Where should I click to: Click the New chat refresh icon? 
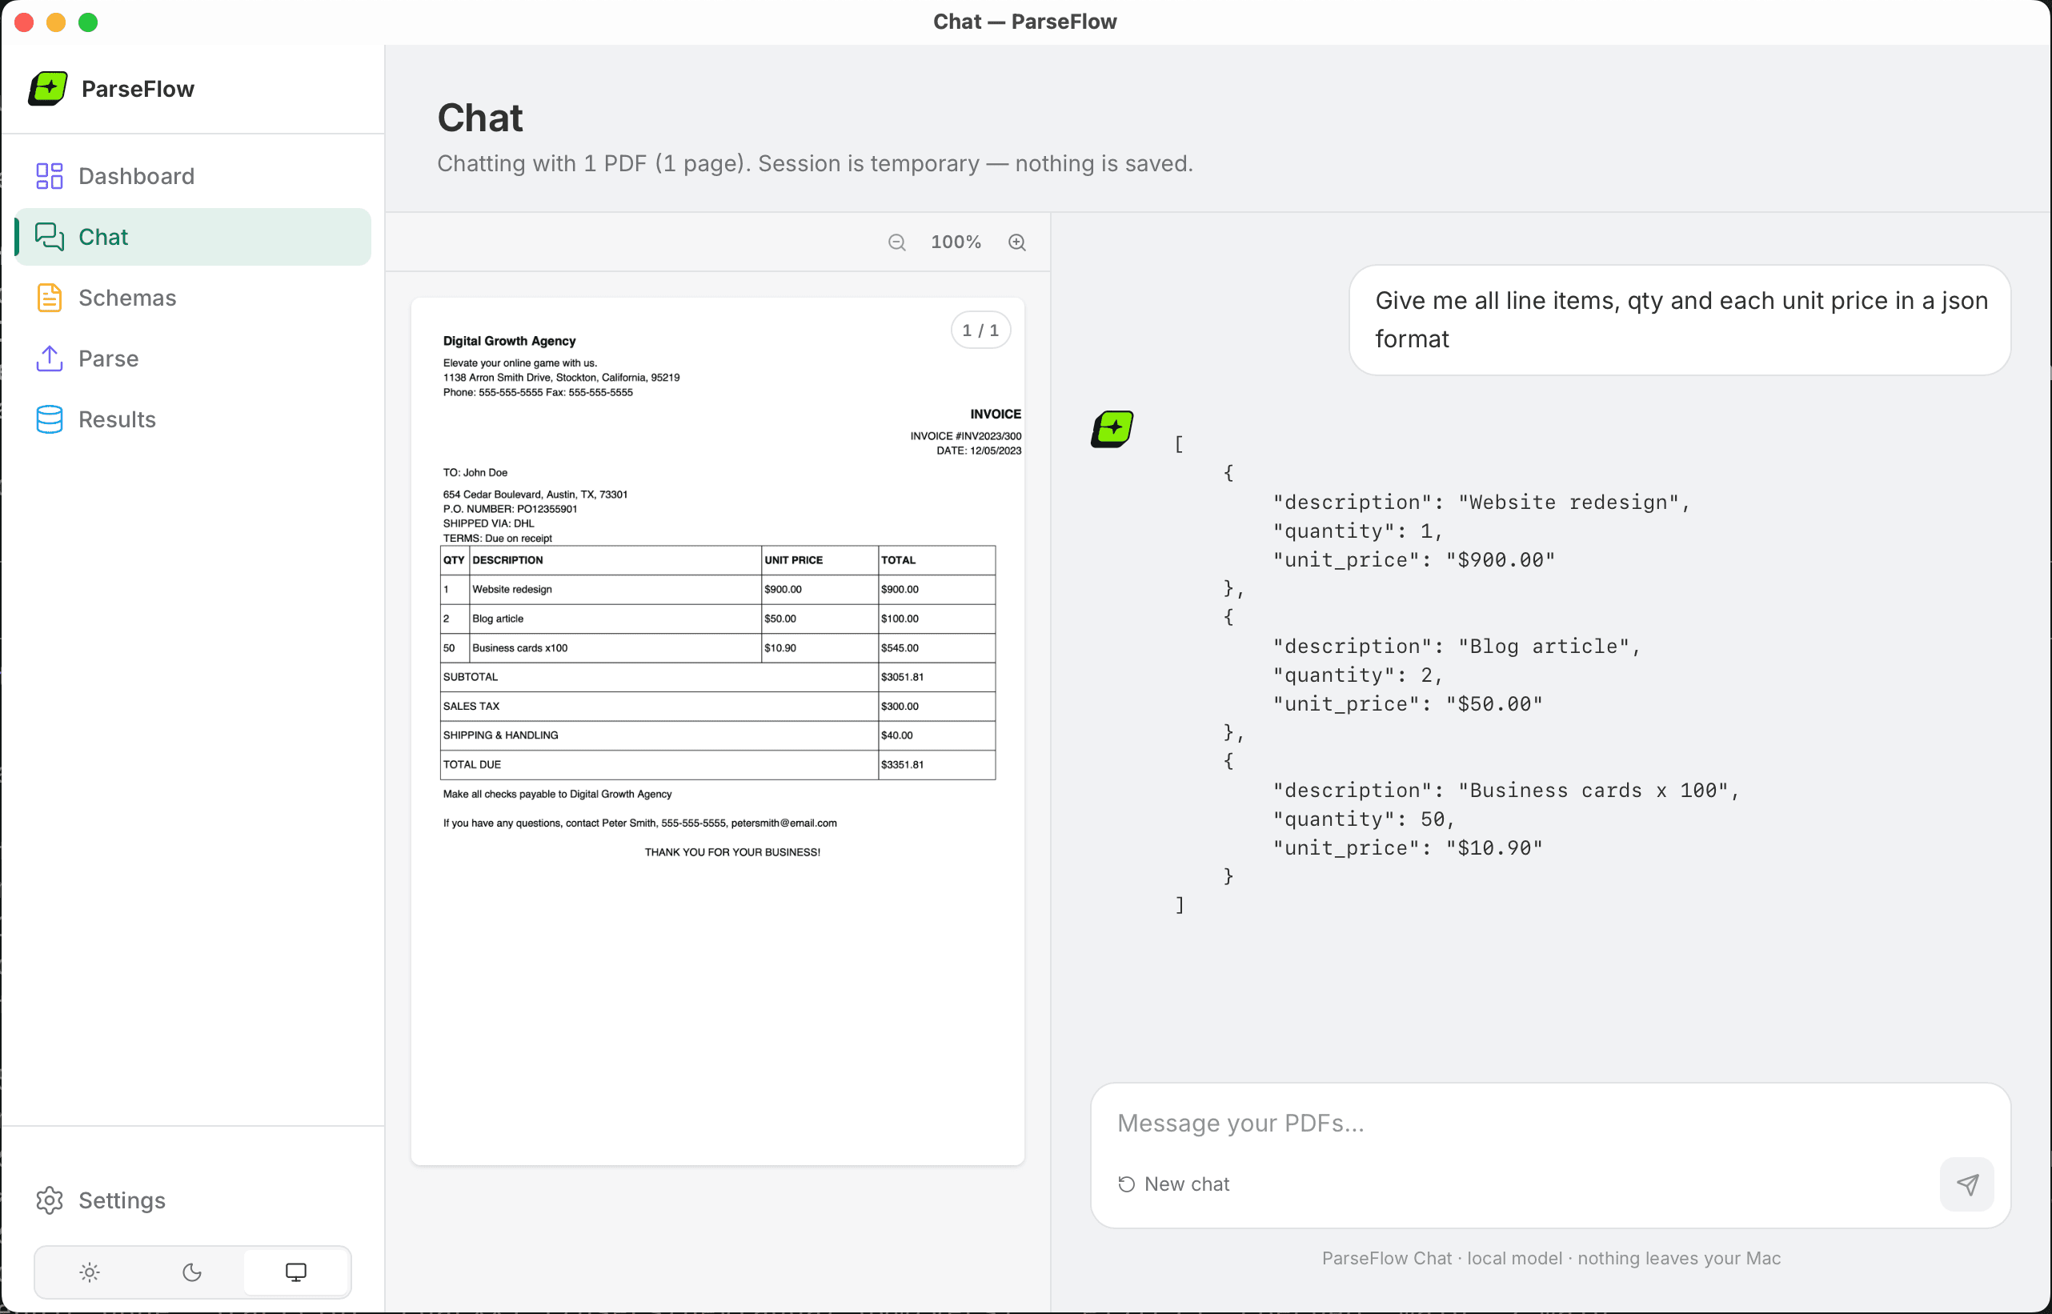(1126, 1184)
